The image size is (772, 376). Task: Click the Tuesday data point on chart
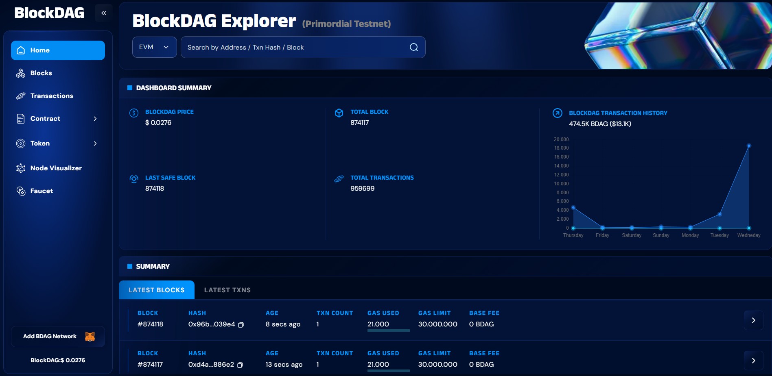(x=720, y=214)
